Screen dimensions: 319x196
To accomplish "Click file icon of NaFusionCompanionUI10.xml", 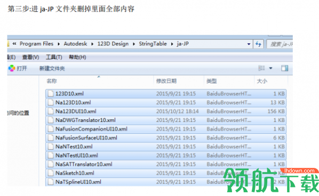I will pos(51,129).
